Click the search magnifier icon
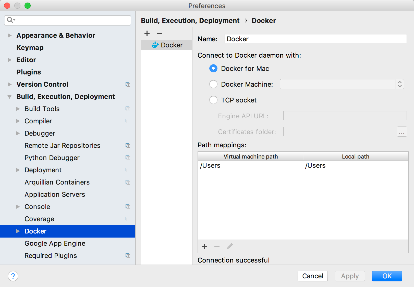The image size is (414, 287). (x=10, y=20)
